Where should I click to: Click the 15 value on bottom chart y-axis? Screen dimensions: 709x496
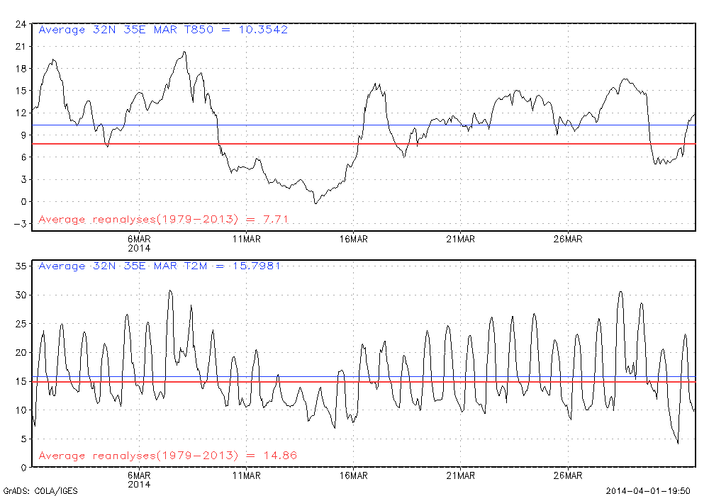(x=21, y=381)
